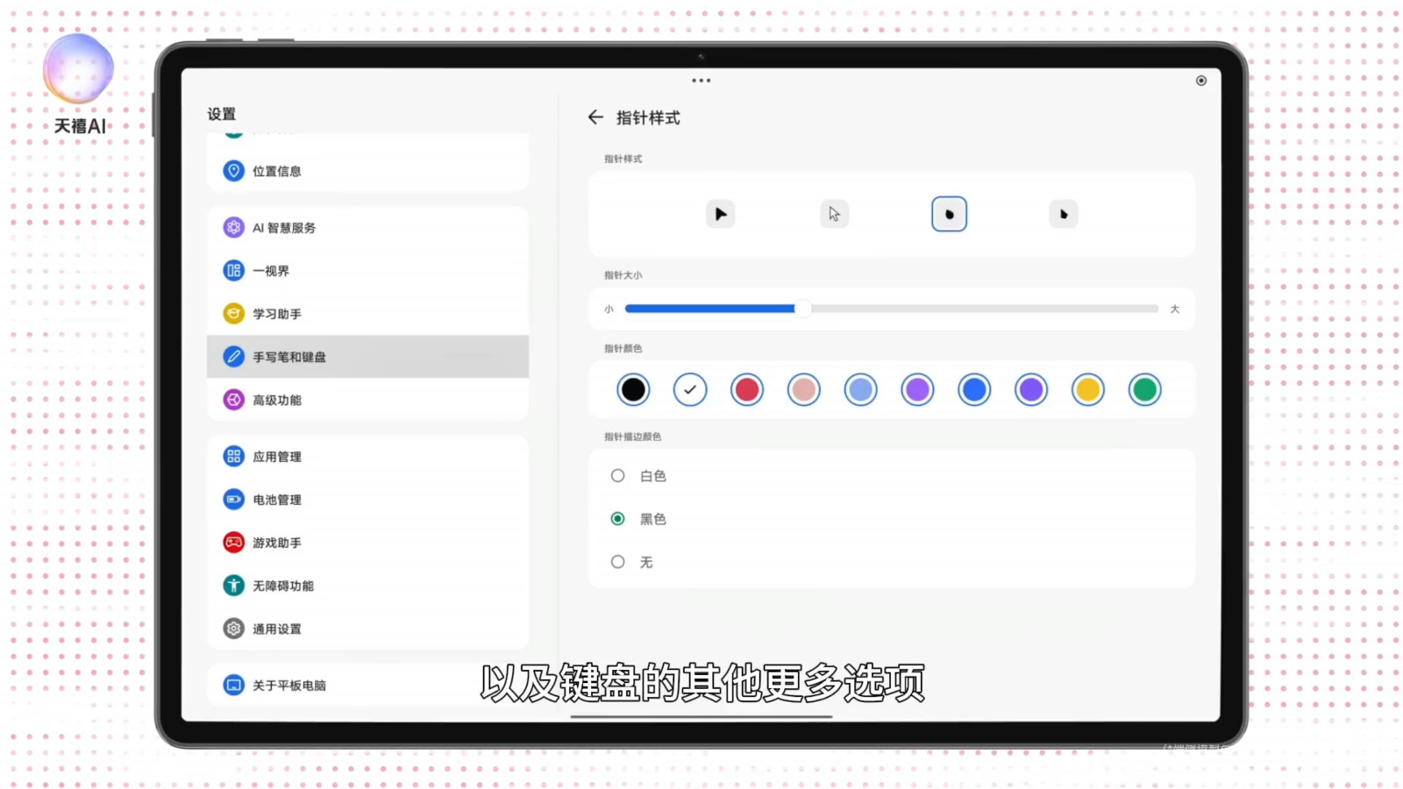The height and width of the screenshot is (789, 1403).
Task: Open 游戏助手 game assistant settings
Action: click(x=277, y=543)
